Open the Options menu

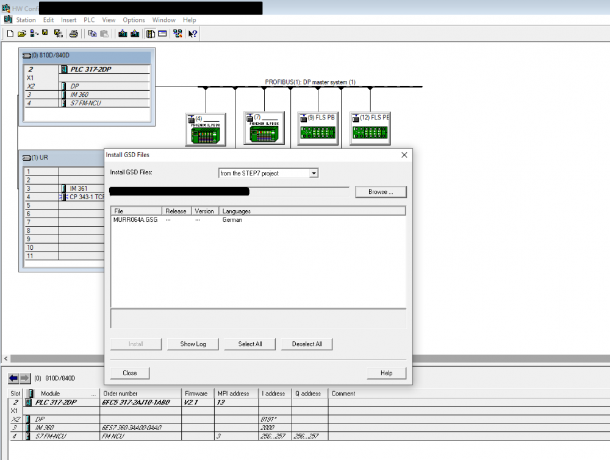[x=134, y=20]
